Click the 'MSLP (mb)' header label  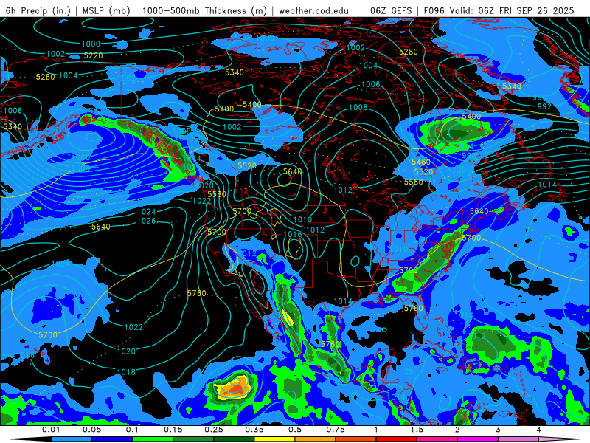pos(106,10)
